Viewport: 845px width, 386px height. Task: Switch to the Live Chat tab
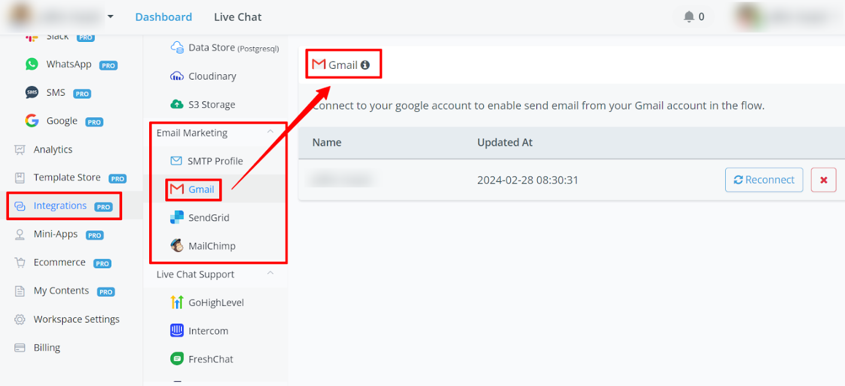click(238, 17)
